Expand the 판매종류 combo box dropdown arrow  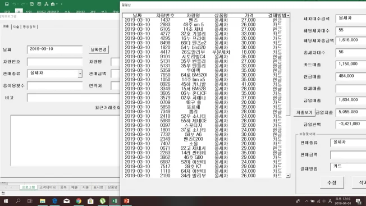pos(80,74)
